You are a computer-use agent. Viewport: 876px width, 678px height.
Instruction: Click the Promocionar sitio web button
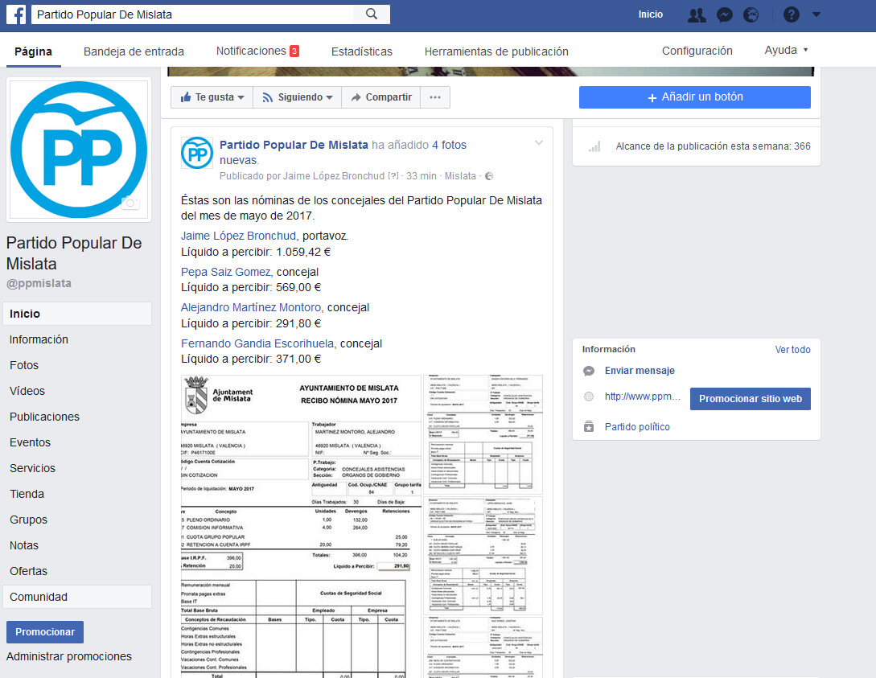point(750,399)
